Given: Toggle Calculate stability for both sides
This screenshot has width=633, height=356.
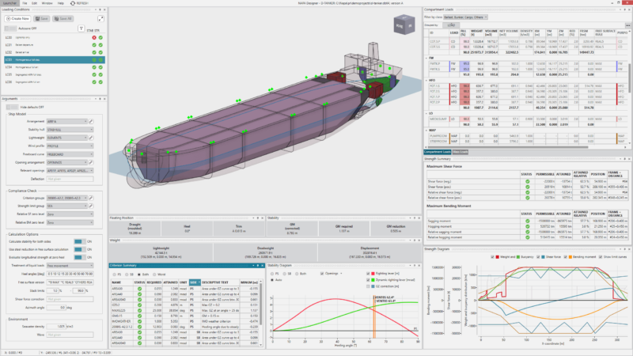Looking at the screenshot, I should click(80, 241).
